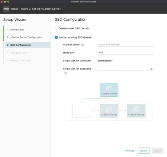This screenshot has height=157, width=167.
Task: Click the empty white diagram box
Action: tap(82, 111)
